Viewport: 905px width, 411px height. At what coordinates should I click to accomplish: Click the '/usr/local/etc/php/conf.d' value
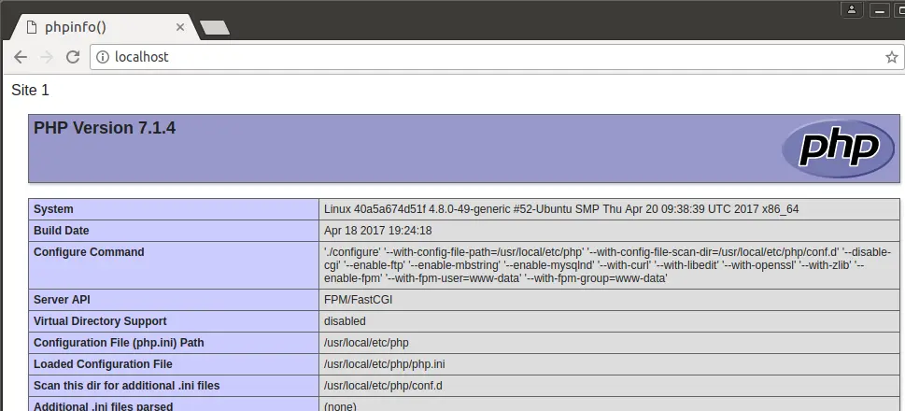tap(383, 385)
